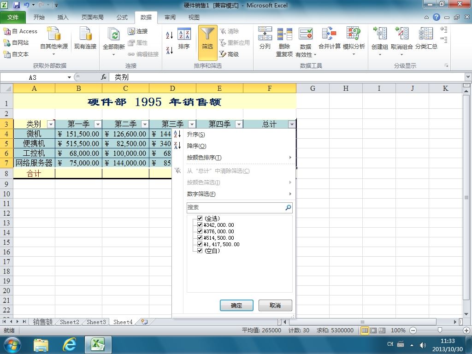The height and width of the screenshot is (354, 472).
Task: Click 数据有效性 data validation icon
Action: click(306, 34)
